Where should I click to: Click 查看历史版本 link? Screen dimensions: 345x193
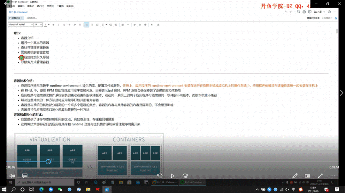[x=313, y=18]
